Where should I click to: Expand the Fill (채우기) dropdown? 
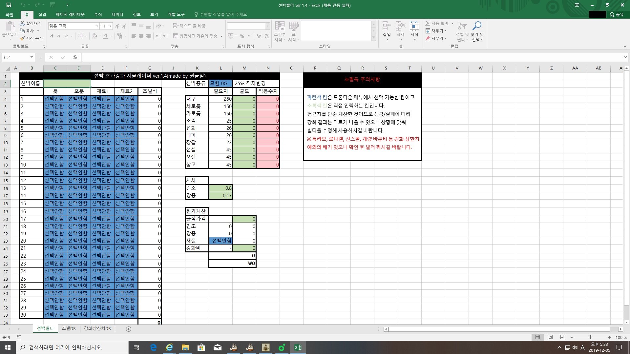[x=446, y=31]
